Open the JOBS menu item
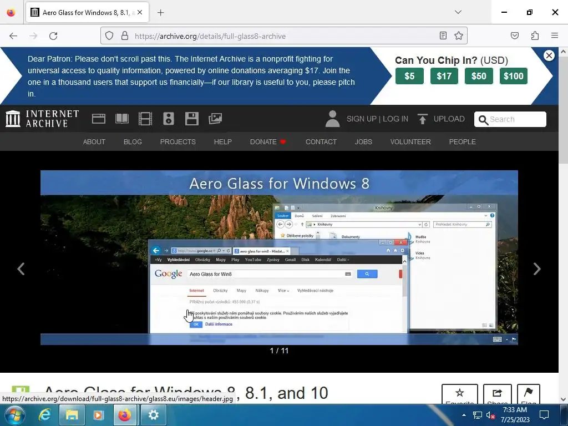 coord(363,141)
